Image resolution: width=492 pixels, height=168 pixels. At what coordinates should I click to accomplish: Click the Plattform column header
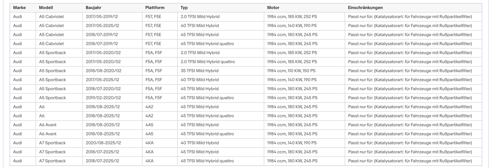point(155,7)
